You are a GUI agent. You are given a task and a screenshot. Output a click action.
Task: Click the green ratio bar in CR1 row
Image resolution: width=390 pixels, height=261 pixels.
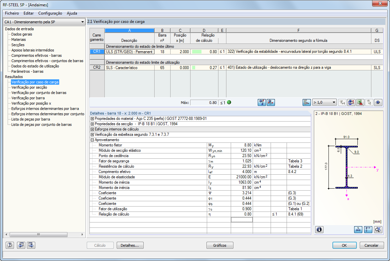[x=197, y=52]
